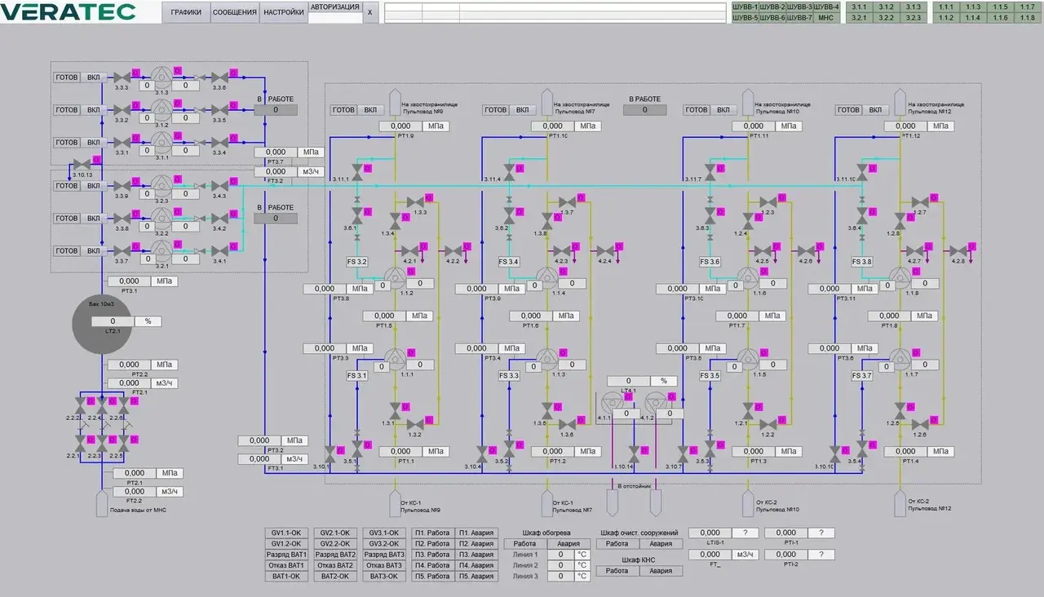Click pump 1.1.7 icon

click(x=901, y=358)
